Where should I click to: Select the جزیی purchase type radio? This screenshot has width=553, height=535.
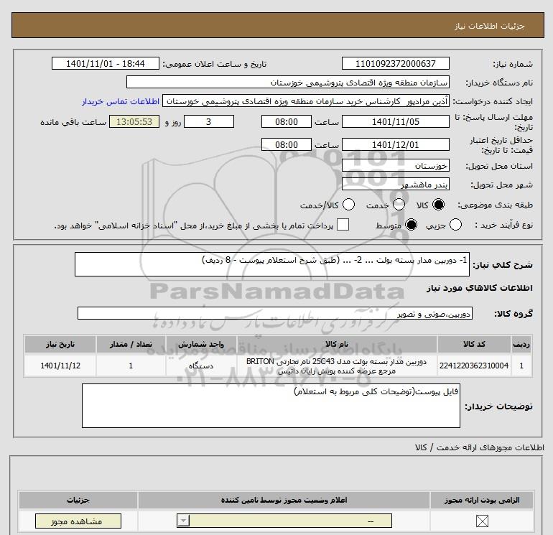[x=455, y=225]
